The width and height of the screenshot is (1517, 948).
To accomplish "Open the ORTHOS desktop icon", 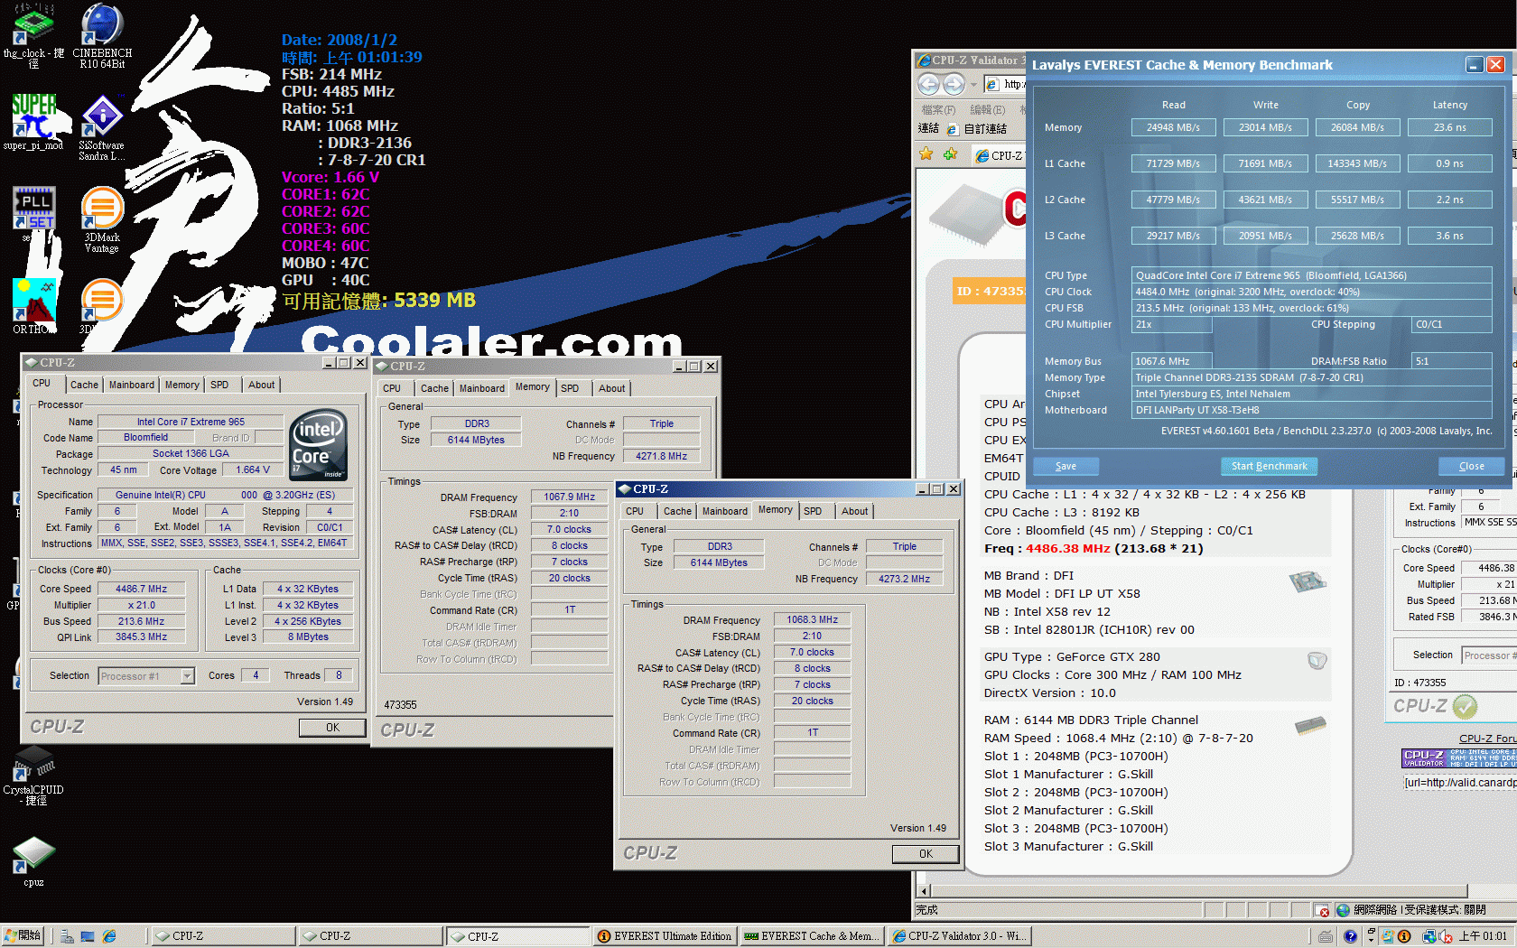I will click(x=33, y=306).
